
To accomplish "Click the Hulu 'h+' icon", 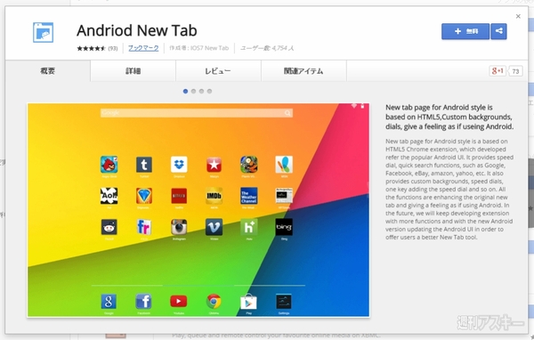I will [249, 227].
